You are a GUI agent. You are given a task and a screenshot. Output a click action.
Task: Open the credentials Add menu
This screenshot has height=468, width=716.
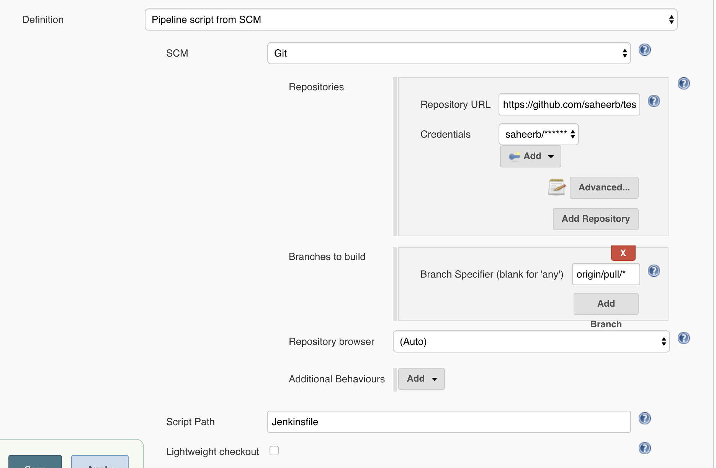530,156
